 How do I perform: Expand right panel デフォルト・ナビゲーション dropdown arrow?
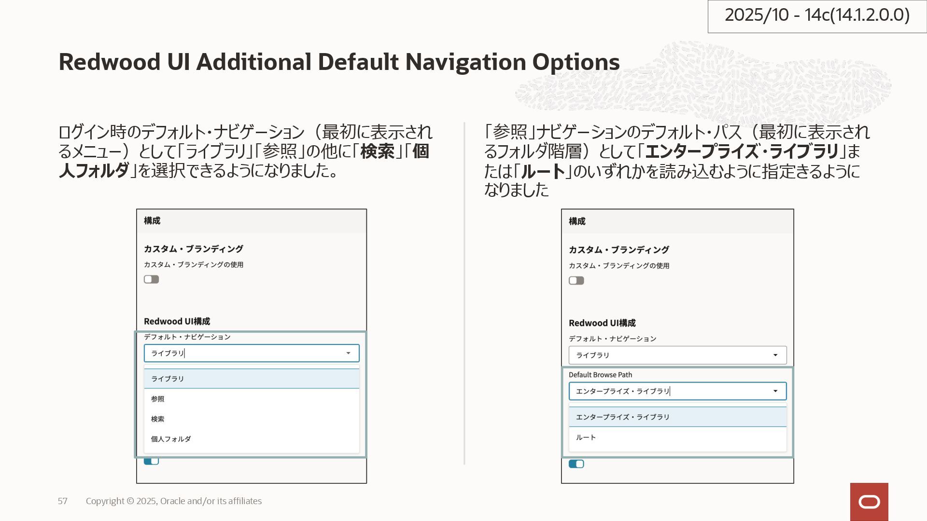(775, 355)
